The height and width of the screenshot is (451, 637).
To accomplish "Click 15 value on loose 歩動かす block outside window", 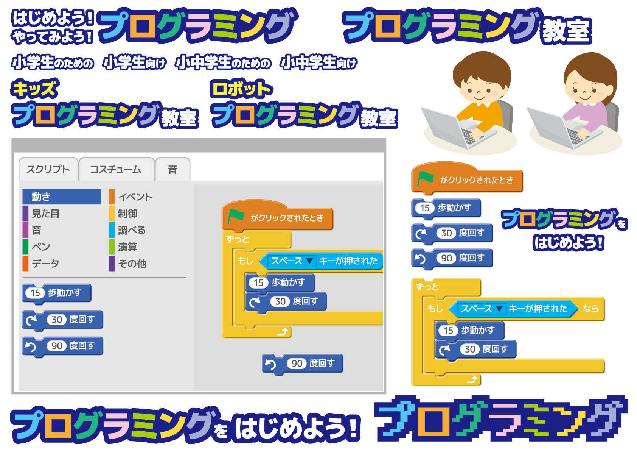I will 425,208.
